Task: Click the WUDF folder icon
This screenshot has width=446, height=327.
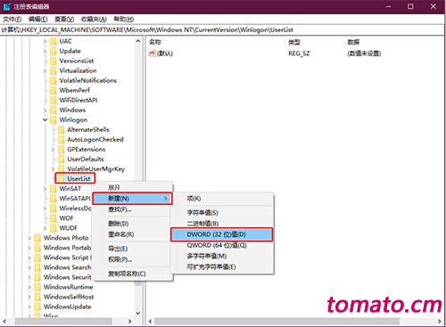Action: click(54, 228)
